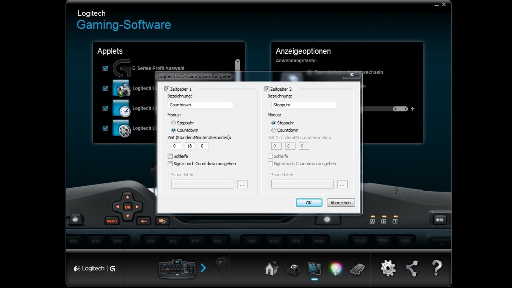Adjust the Anzeigeoptionen slider handle
The width and height of the screenshot is (512, 288).
coord(400,109)
